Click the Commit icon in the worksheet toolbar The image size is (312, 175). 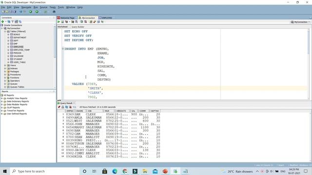coord(81,22)
